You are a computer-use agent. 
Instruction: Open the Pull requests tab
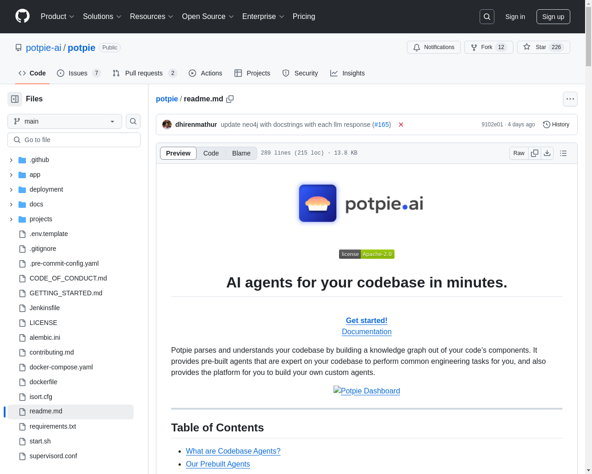coord(145,73)
